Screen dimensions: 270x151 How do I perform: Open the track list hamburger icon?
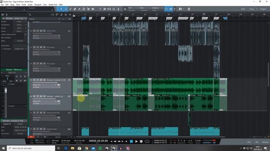3,15
